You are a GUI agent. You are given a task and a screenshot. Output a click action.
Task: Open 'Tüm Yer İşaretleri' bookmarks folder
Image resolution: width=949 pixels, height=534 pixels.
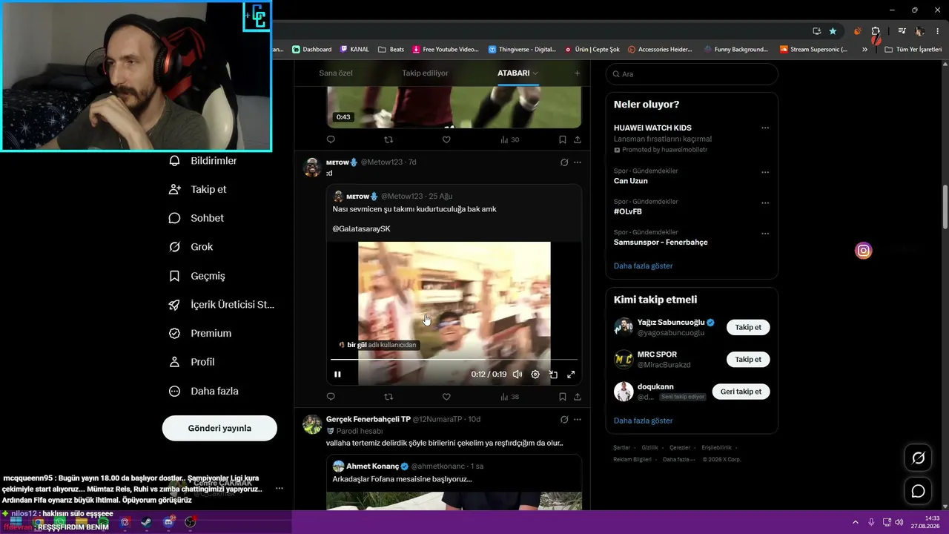pos(913,50)
